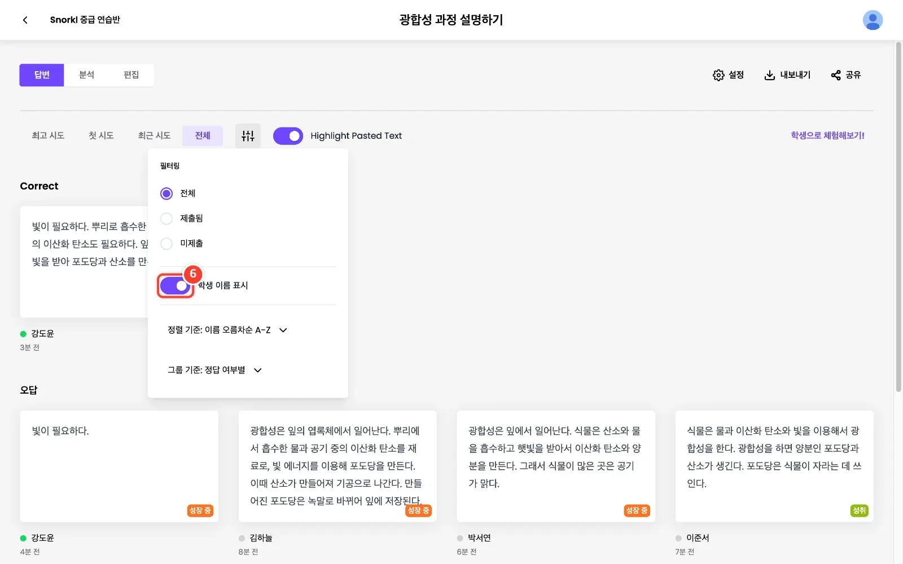
Task: Click the 내보내기 download icon
Action: coord(769,75)
